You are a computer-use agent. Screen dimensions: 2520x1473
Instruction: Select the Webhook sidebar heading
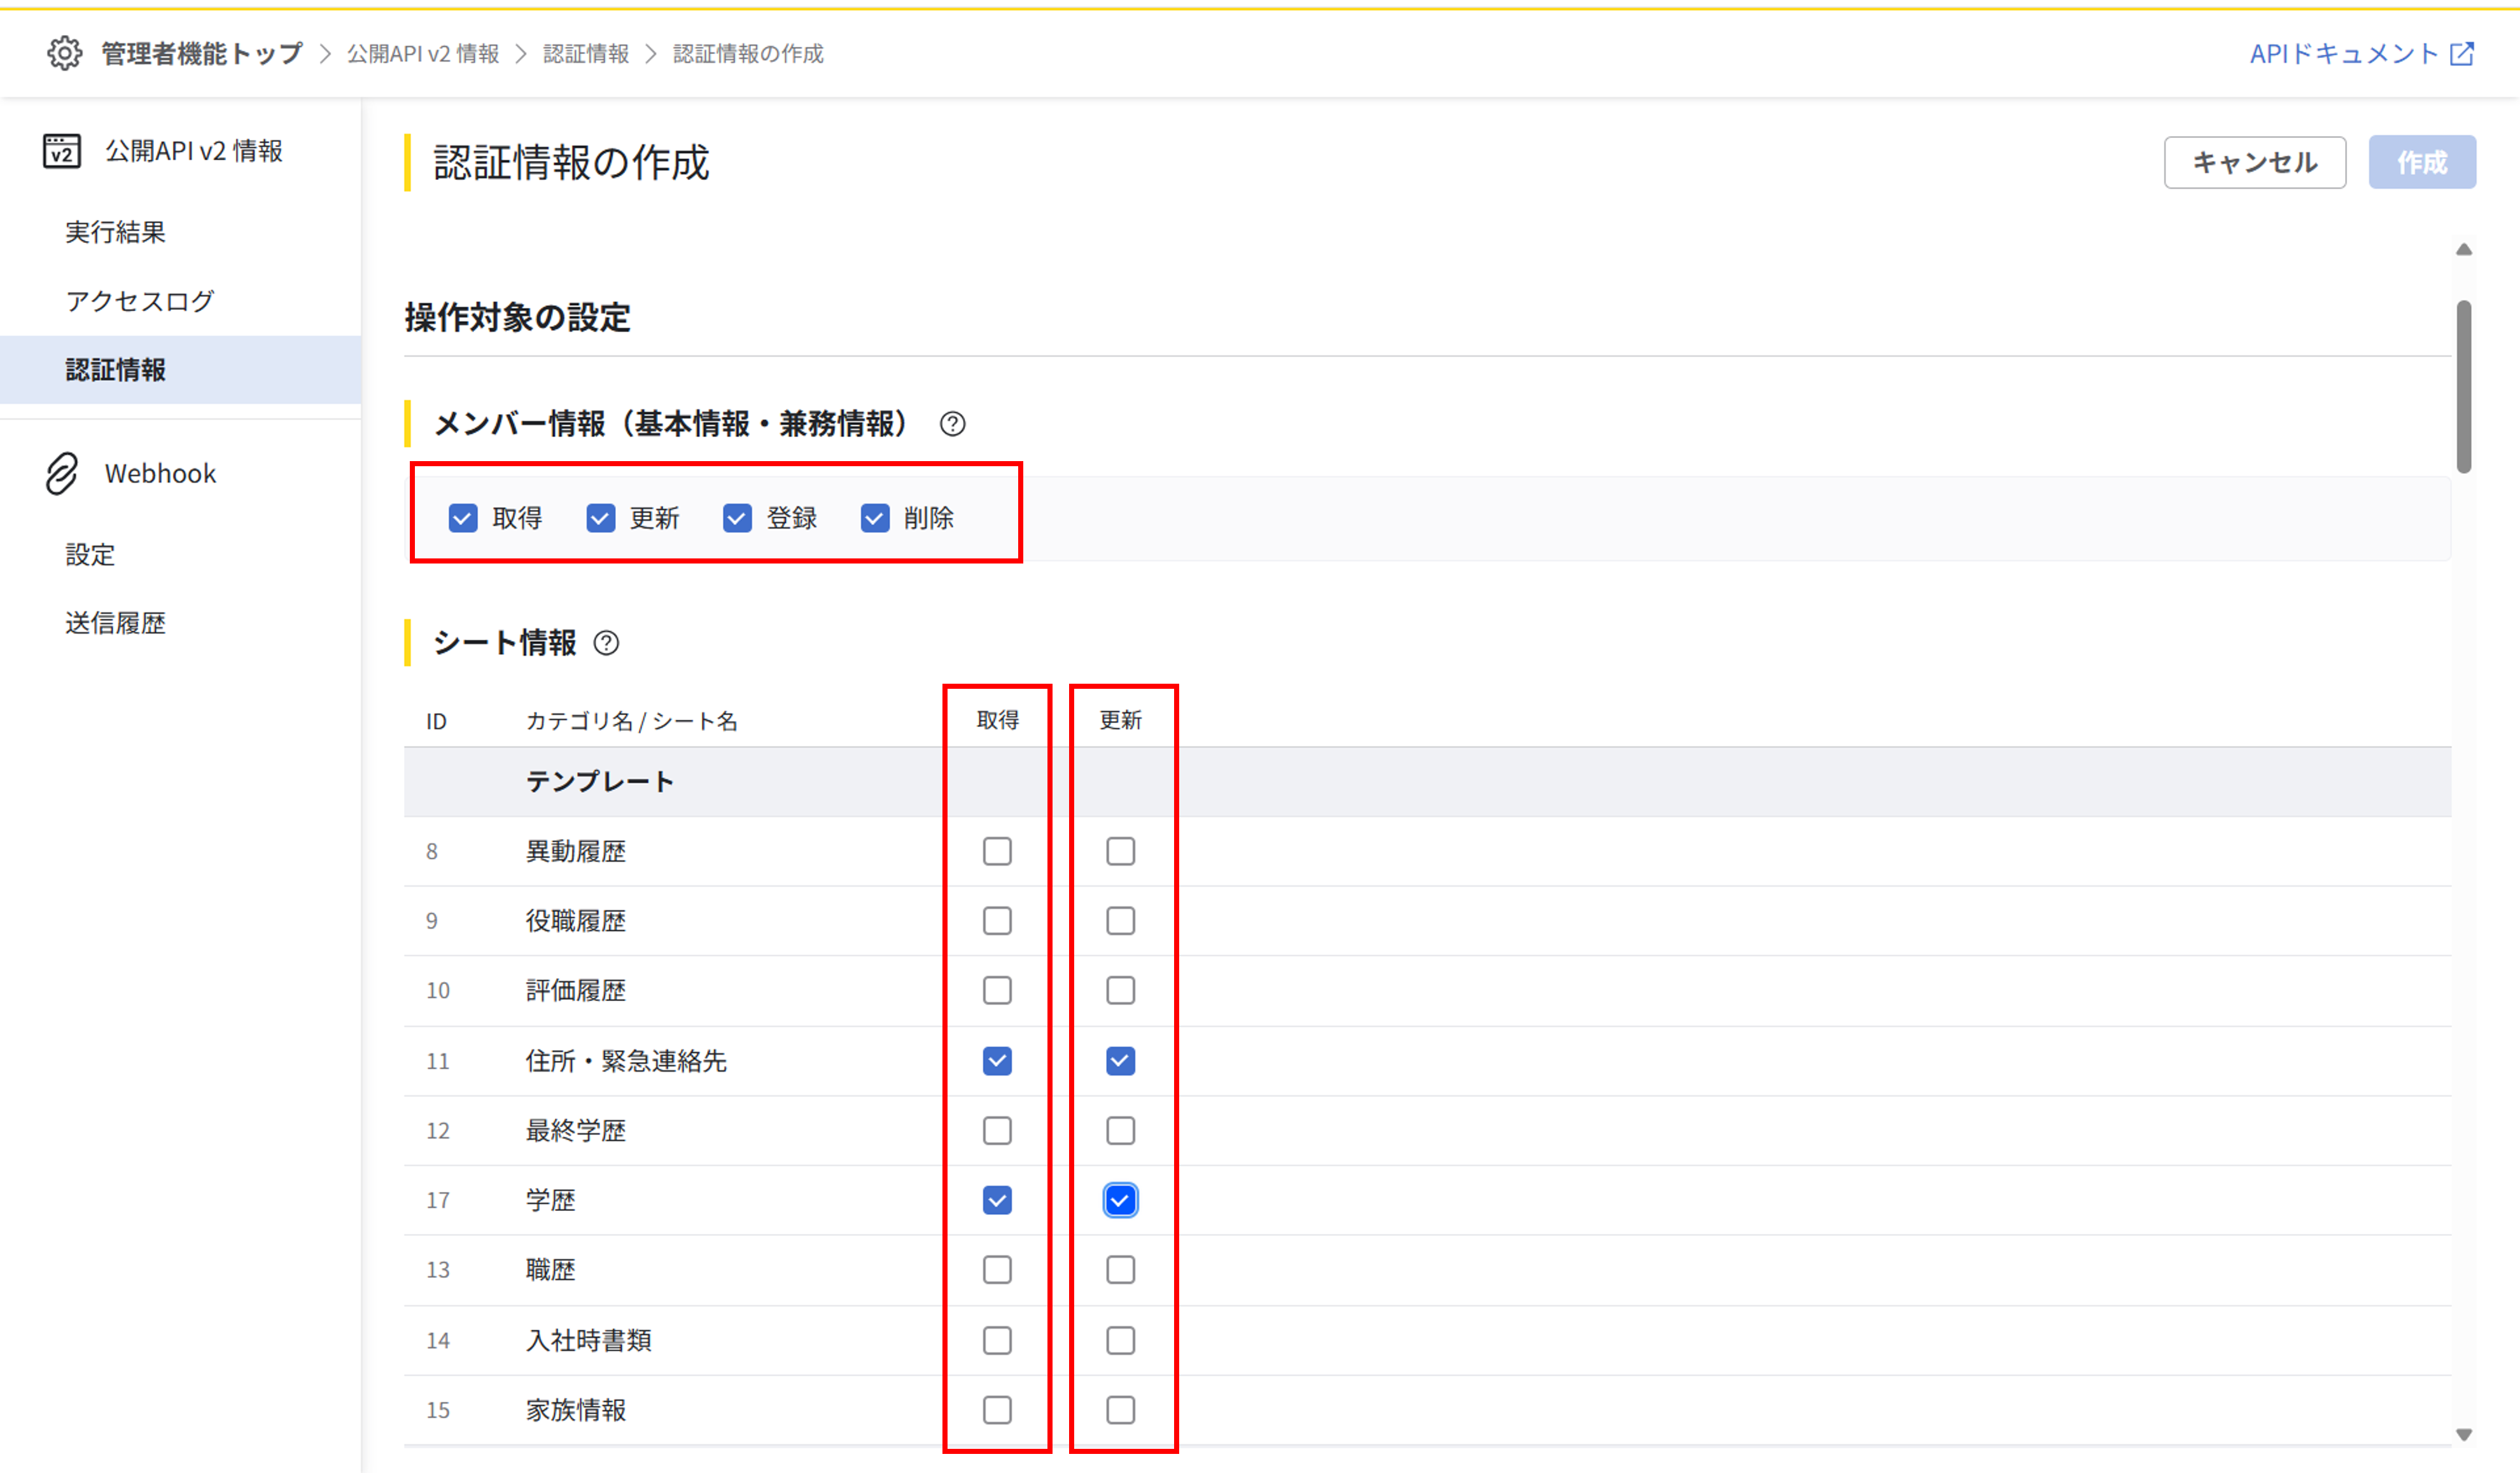160,474
